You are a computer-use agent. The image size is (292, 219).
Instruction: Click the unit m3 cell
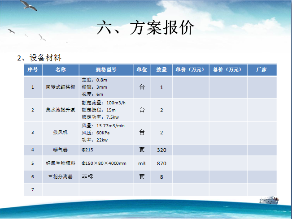[142, 163]
